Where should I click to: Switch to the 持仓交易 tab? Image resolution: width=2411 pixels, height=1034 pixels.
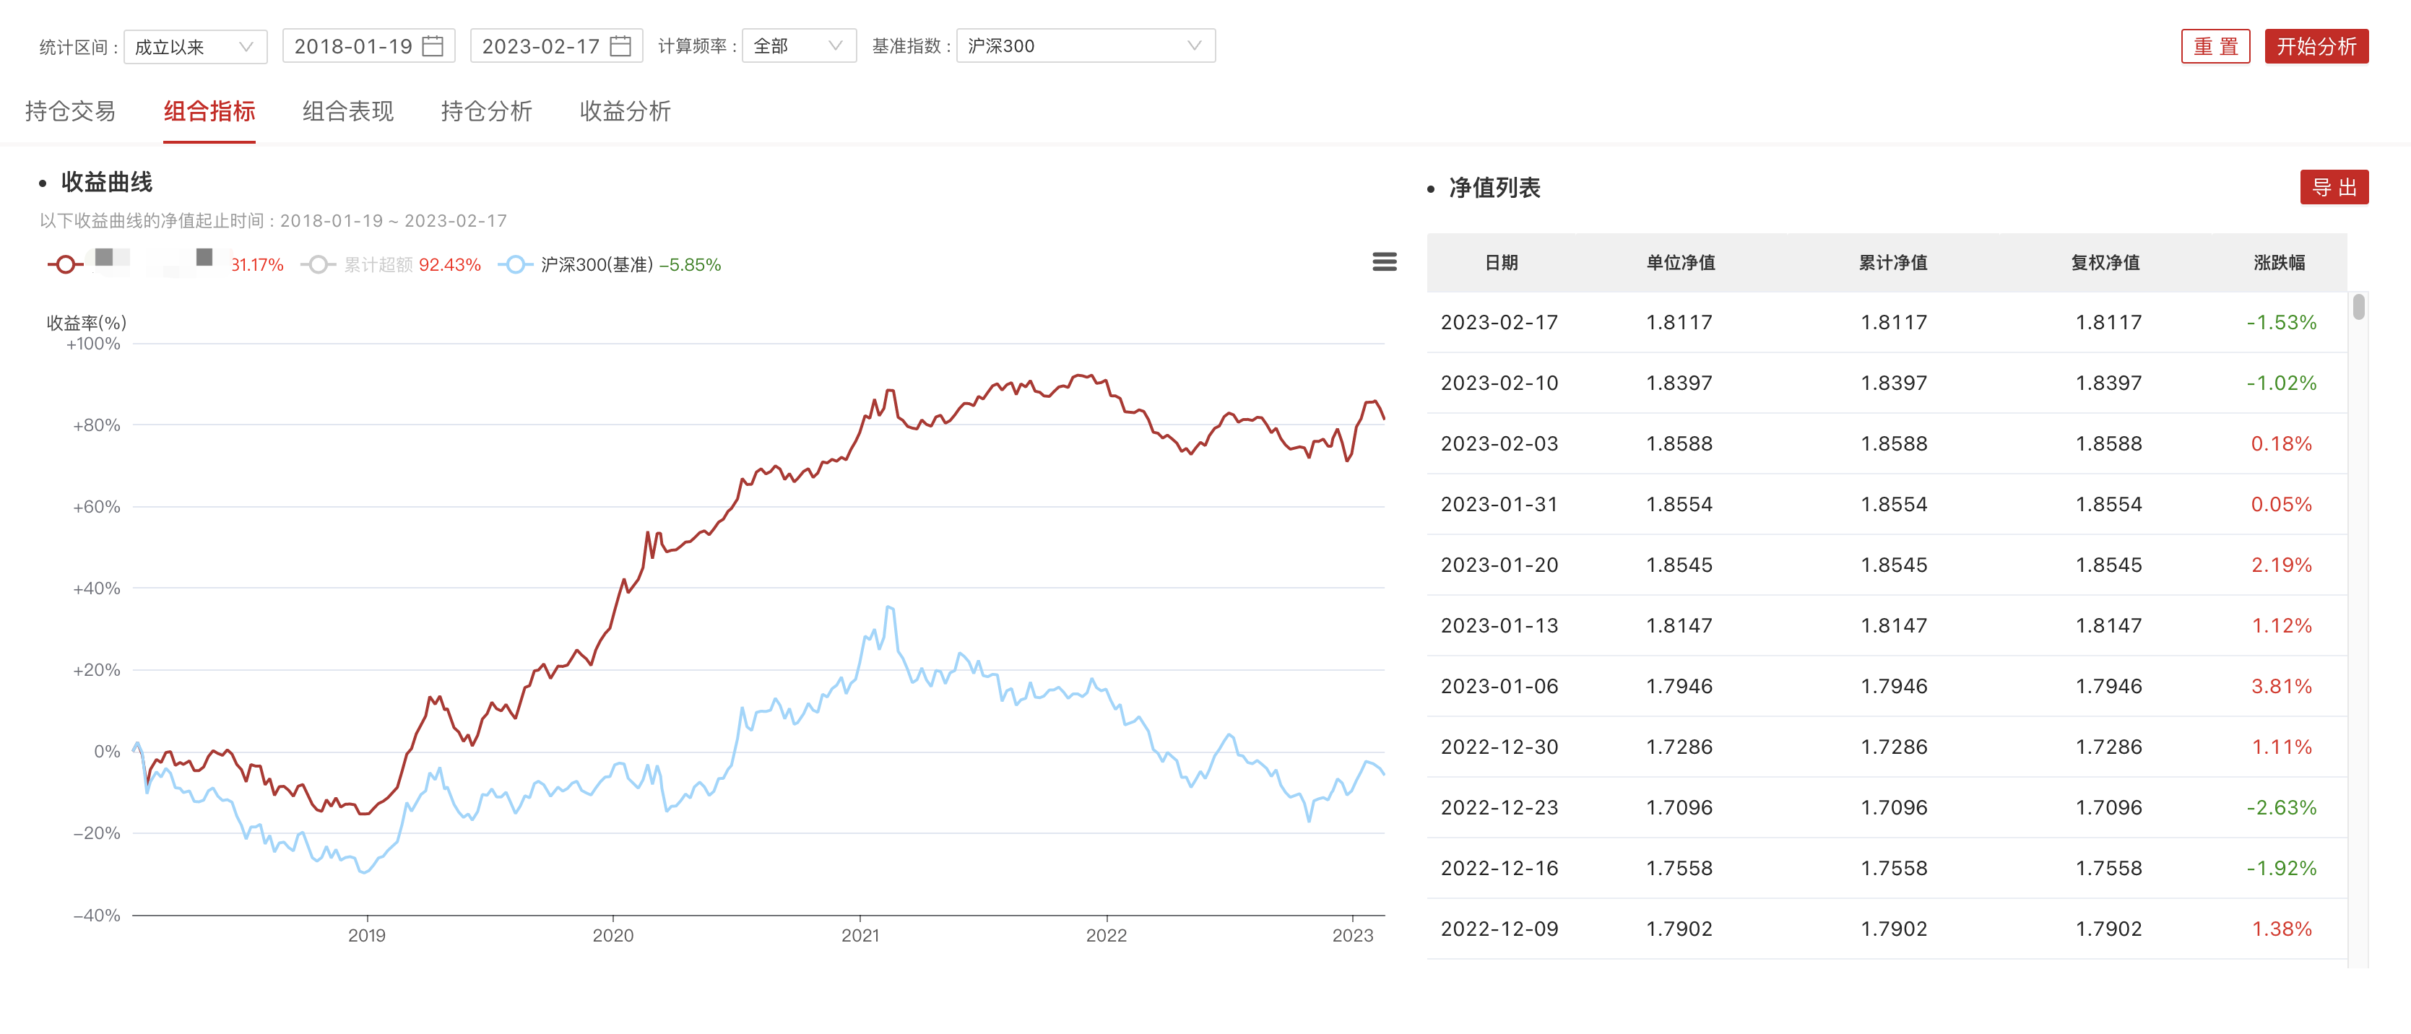point(70,111)
